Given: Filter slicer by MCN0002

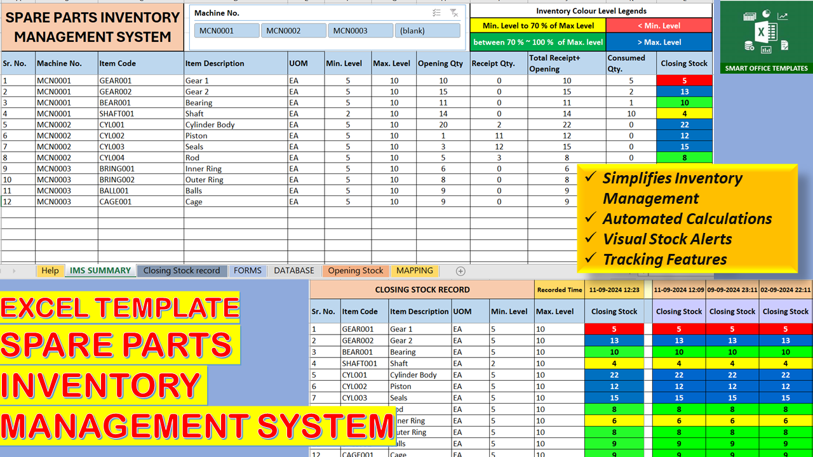Looking at the screenshot, I should pos(293,30).
